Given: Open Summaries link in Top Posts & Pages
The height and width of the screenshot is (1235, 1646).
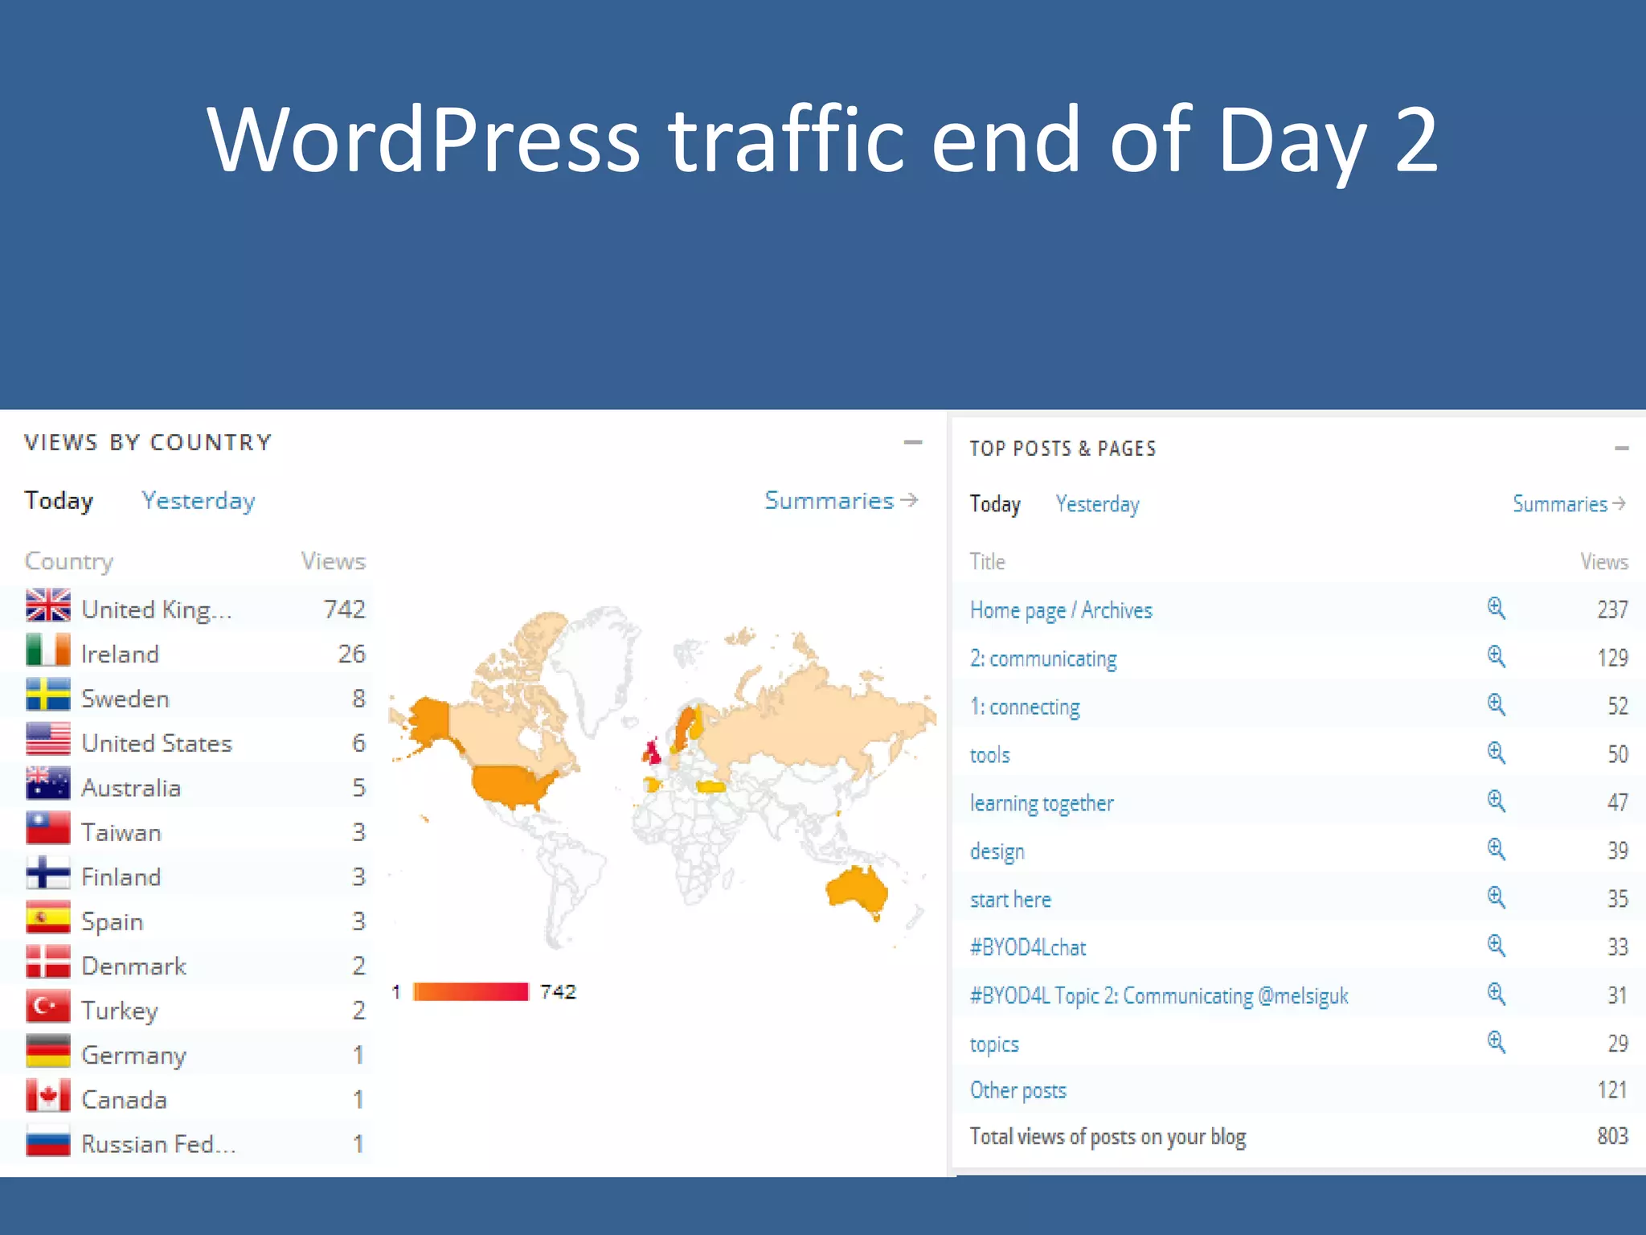Looking at the screenshot, I should coord(1569,504).
